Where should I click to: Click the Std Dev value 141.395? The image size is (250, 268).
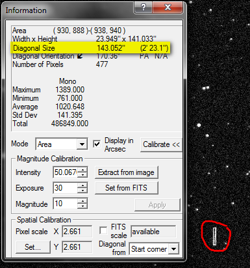tap(70, 115)
